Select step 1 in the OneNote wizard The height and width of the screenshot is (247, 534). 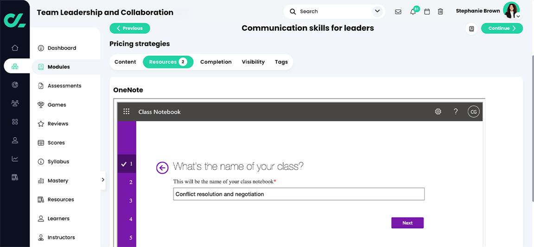[x=127, y=164]
